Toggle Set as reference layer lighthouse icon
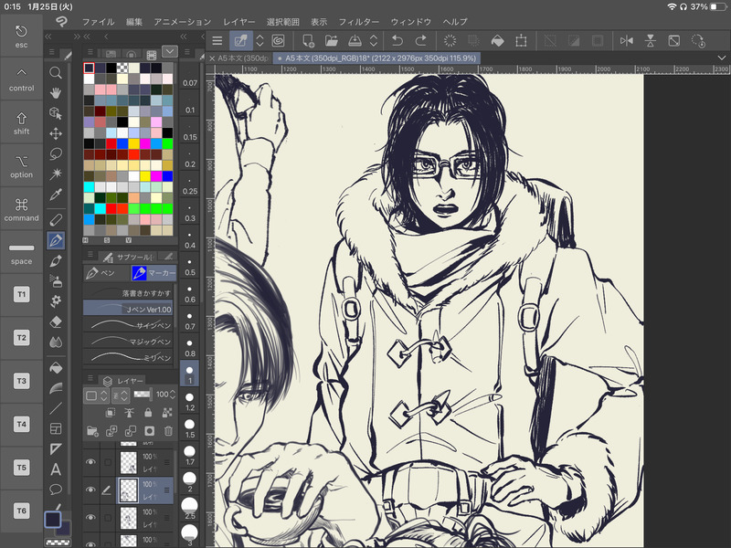Screen dimensions: 731x548 click(x=129, y=413)
